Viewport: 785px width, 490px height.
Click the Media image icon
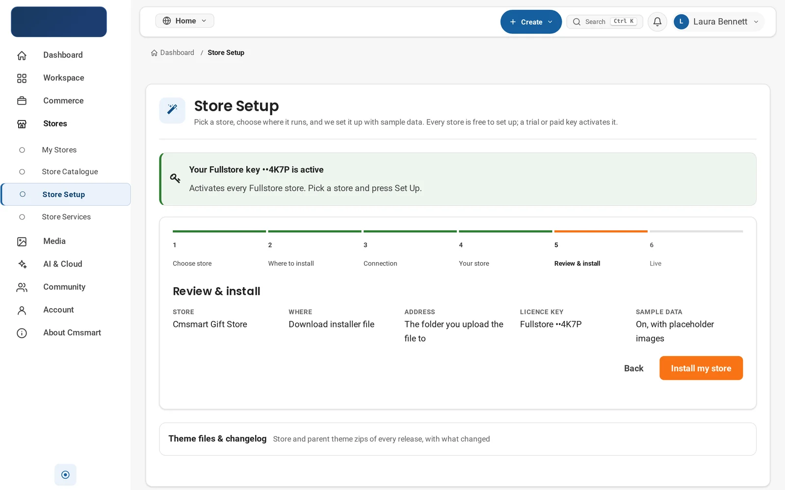pos(22,242)
